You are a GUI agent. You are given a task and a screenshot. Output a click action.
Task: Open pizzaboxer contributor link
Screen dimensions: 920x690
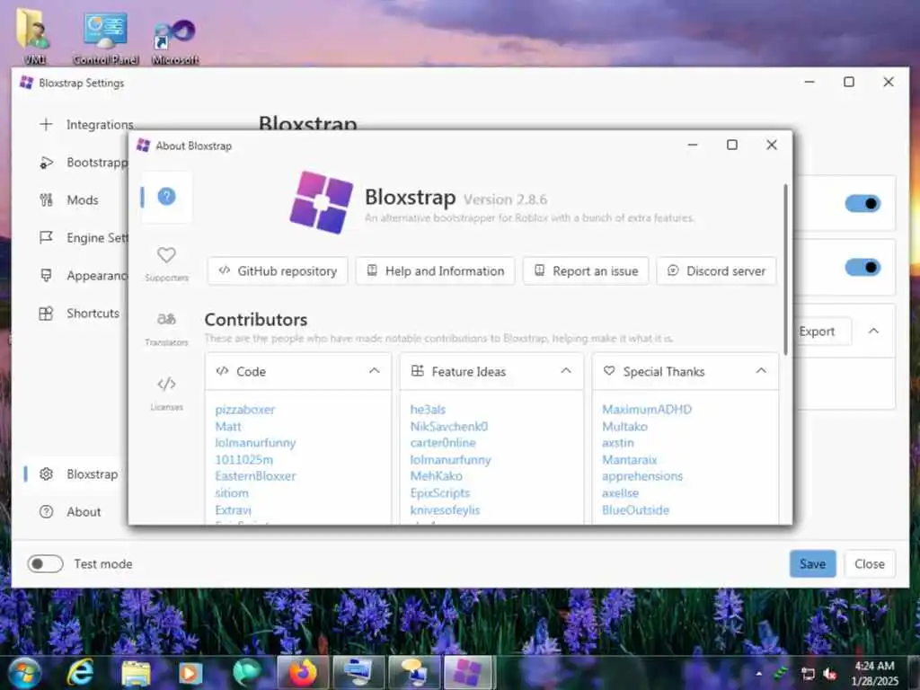point(244,410)
